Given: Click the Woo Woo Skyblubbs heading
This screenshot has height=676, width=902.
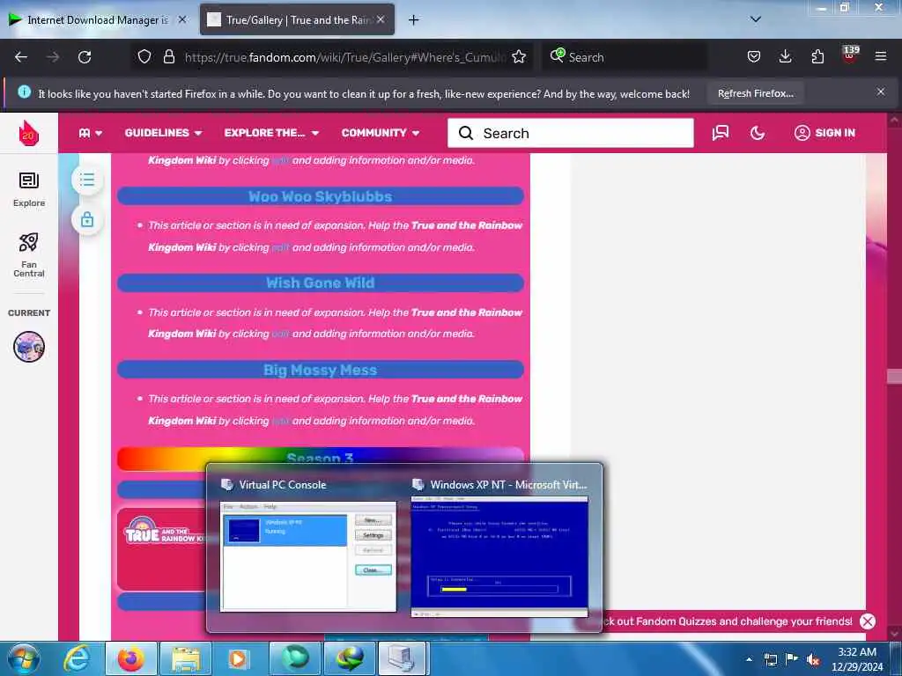Looking at the screenshot, I should (x=321, y=196).
